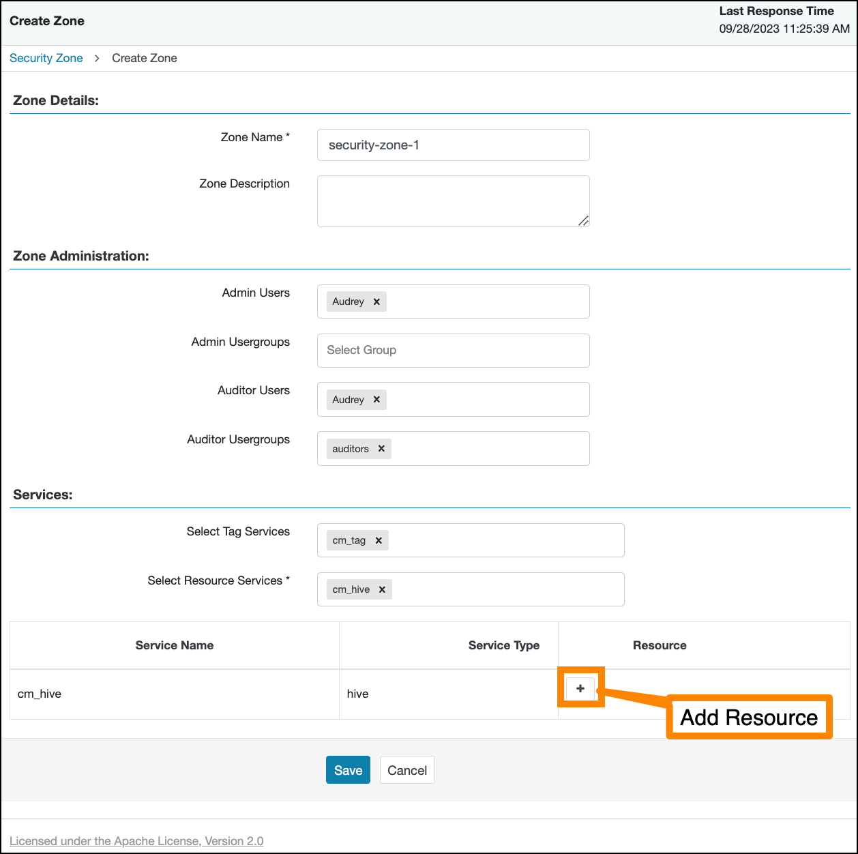Expand the Select Tag Services dropdown
The image size is (858, 854).
[505, 540]
